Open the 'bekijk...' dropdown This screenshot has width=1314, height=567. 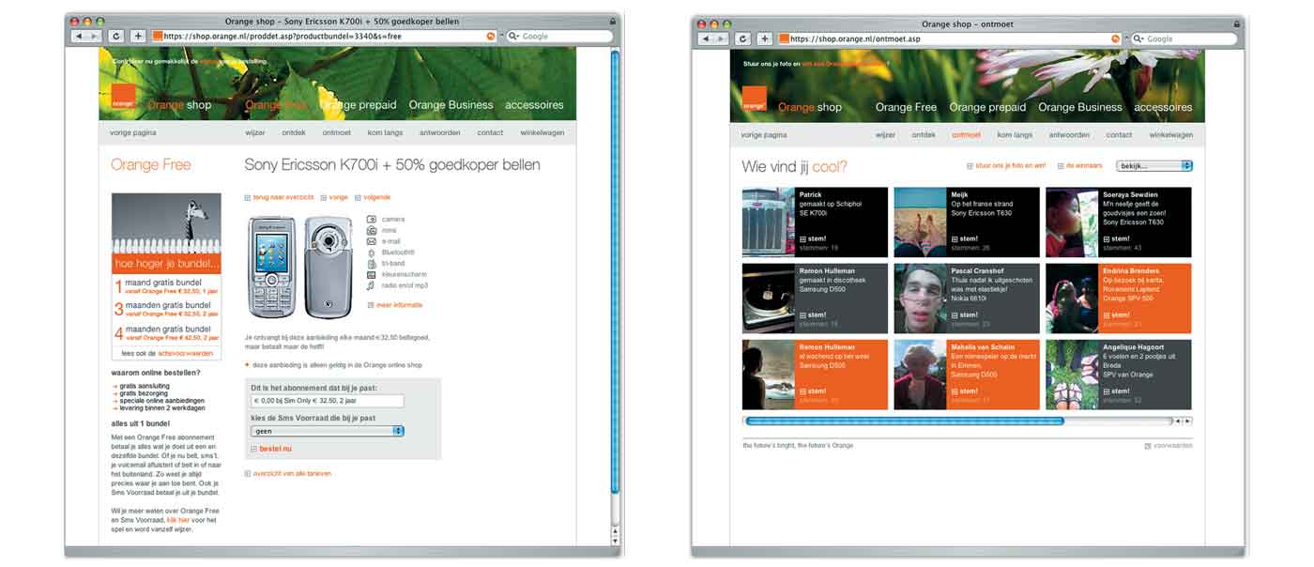coord(1154,166)
